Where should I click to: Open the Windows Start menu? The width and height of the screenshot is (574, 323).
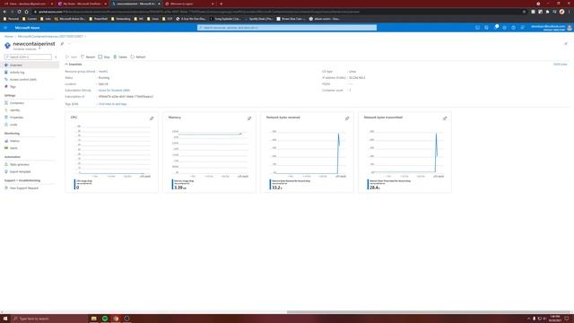pyautogui.click(x=5, y=319)
